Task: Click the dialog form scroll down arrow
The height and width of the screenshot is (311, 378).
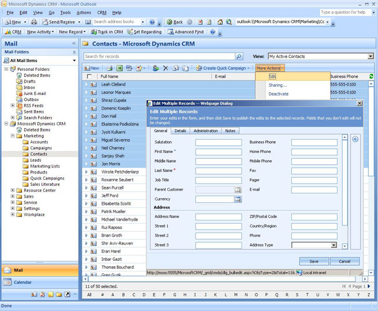Action: click(x=345, y=246)
